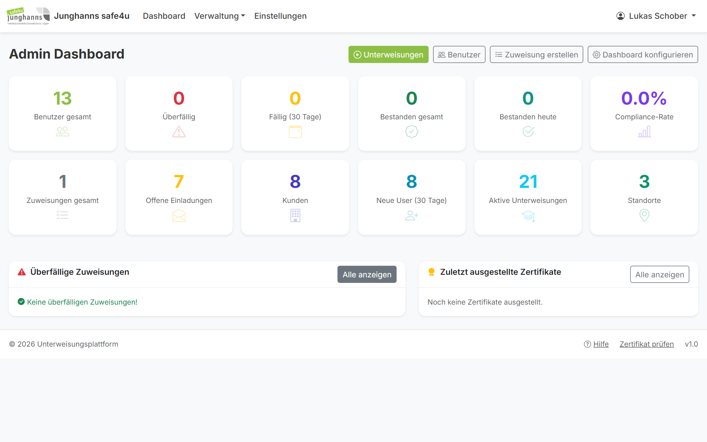Click the check circle icon under Bestanden heute

528,131
